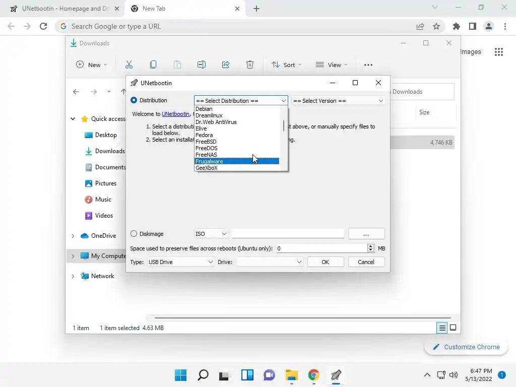The width and height of the screenshot is (516, 387).
Task: Decrease persistence space with down arrow
Action: tap(371, 251)
